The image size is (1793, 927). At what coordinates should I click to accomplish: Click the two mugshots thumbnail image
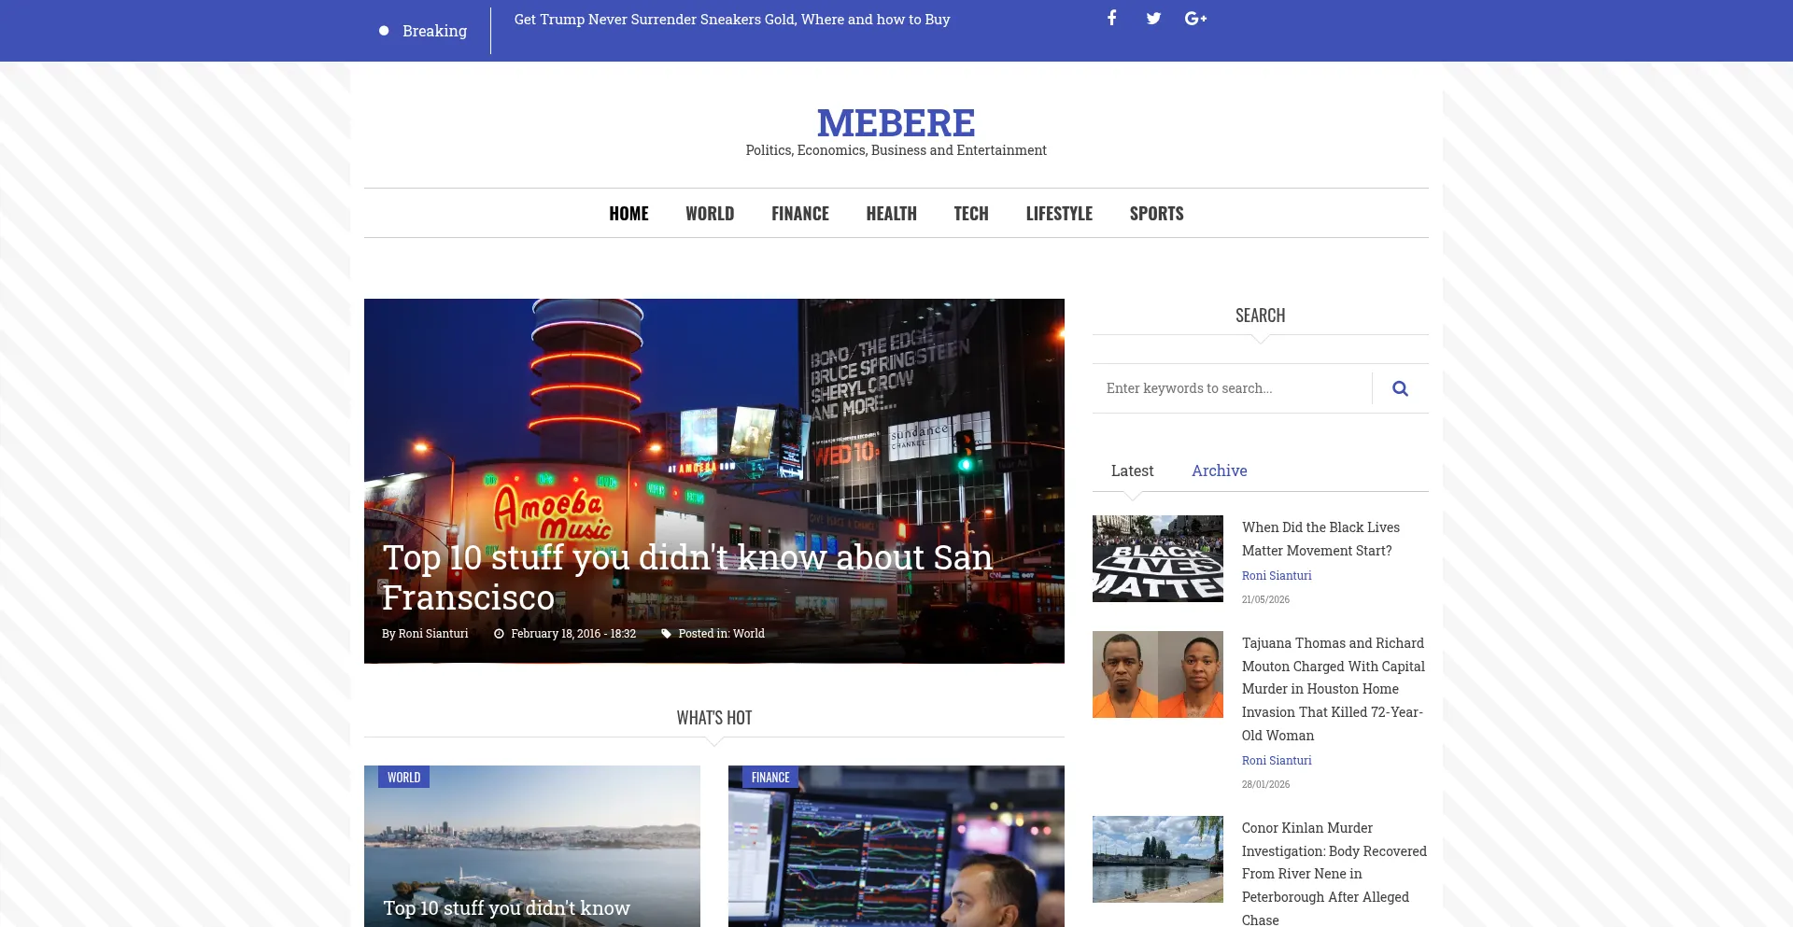click(1158, 674)
